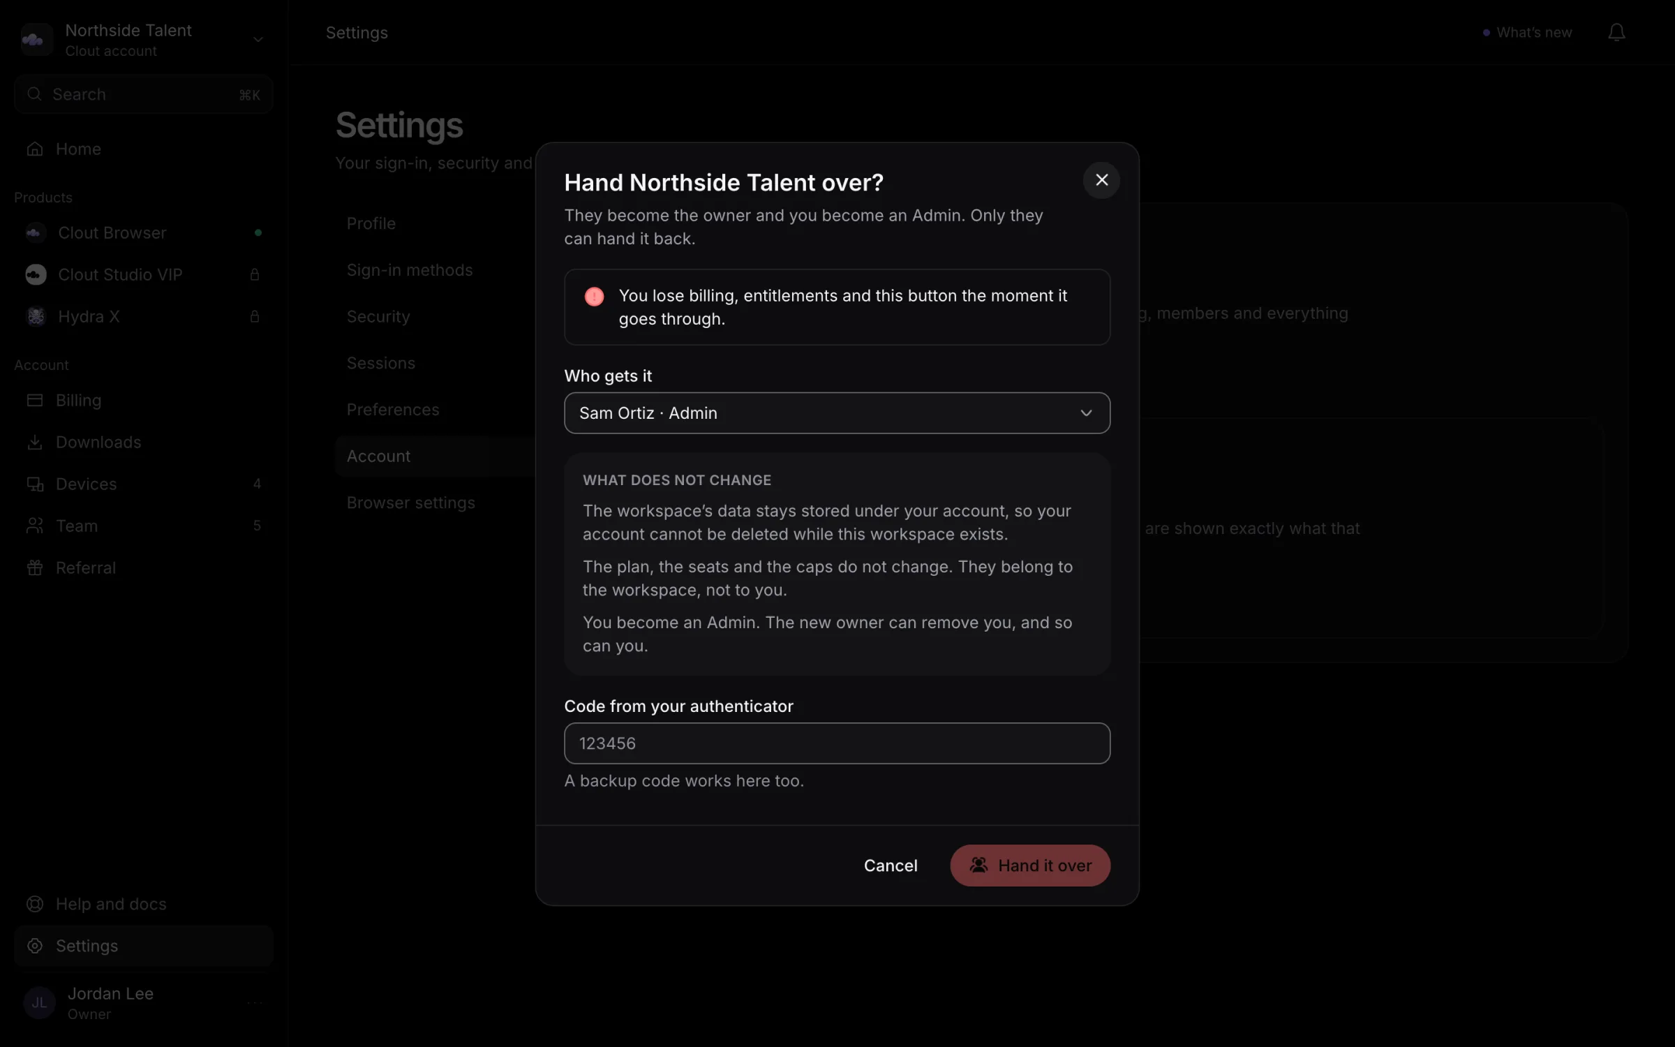Click the Settings gear icon in sidebar
Viewport: 1675px width, 1047px height.
pos(35,946)
